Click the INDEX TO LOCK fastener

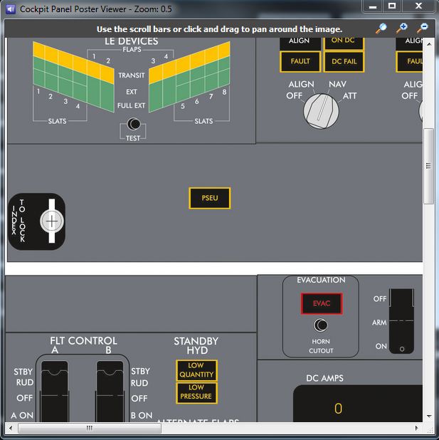click(52, 221)
